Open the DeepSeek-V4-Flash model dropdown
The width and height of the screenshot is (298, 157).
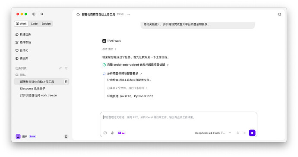[213, 133]
